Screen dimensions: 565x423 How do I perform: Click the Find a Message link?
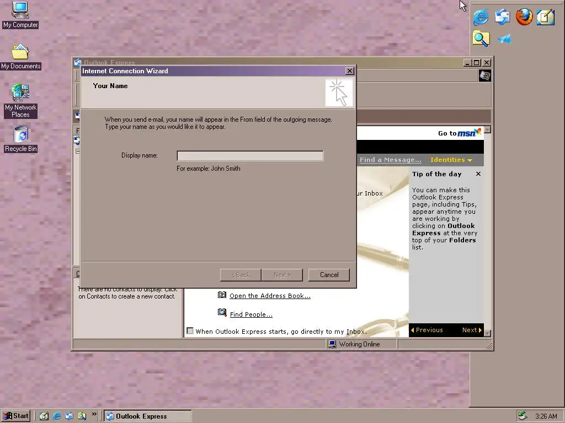tap(390, 160)
